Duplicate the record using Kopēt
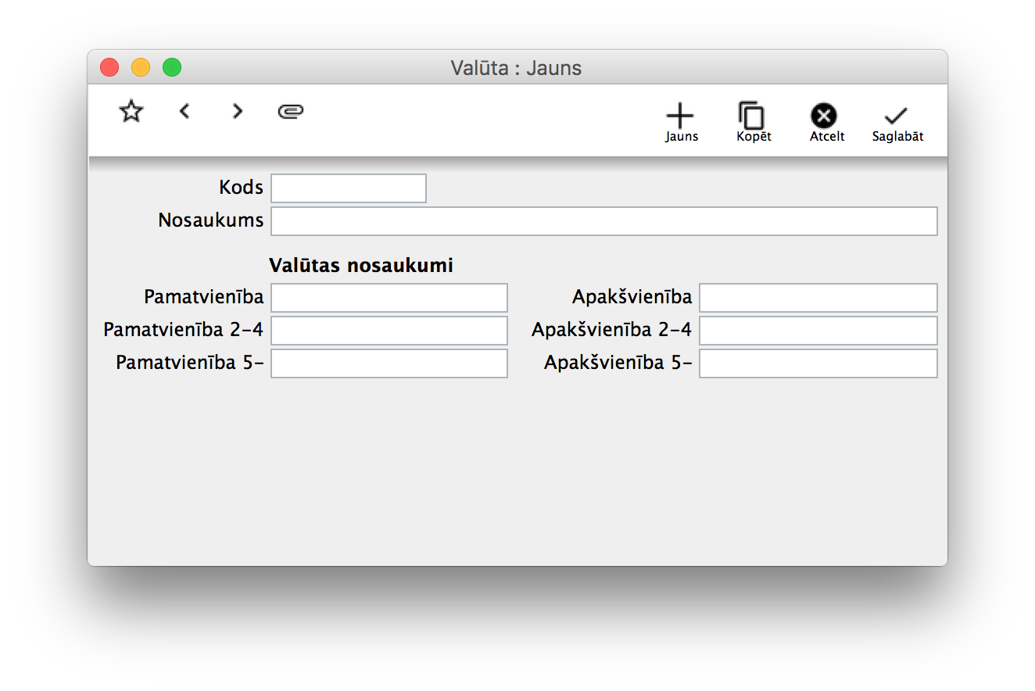Screen dimensions: 1035x691 click(x=753, y=122)
